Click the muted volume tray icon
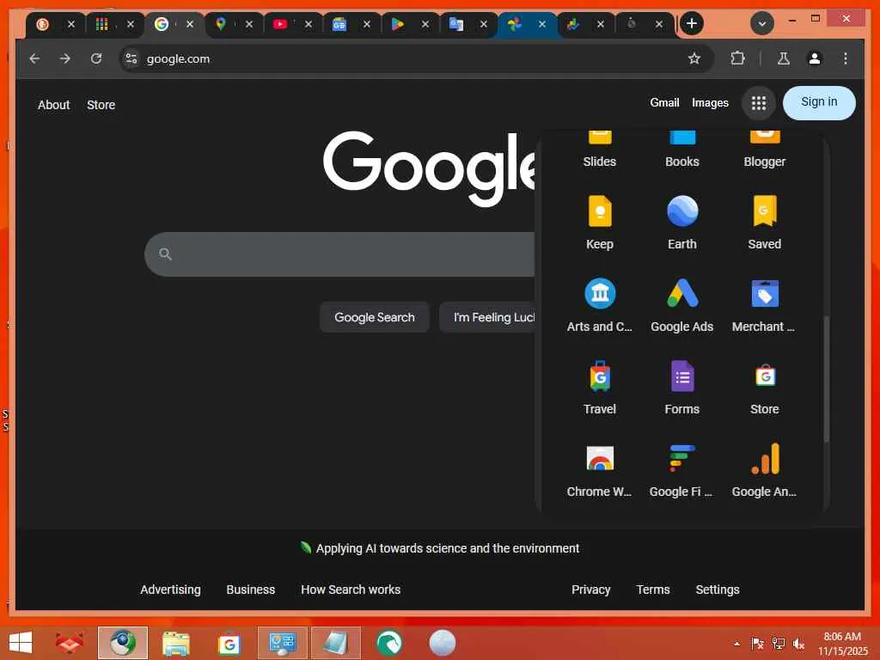Image resolution: width=880 pixels, height=660 pixels. click(798, 644)
